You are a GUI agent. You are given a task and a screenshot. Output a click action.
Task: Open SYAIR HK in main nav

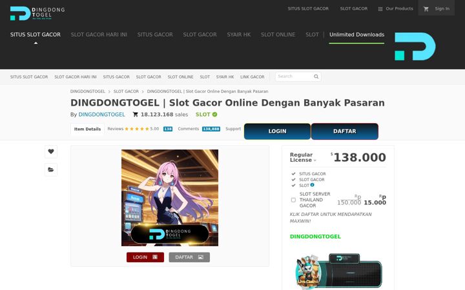239,35
